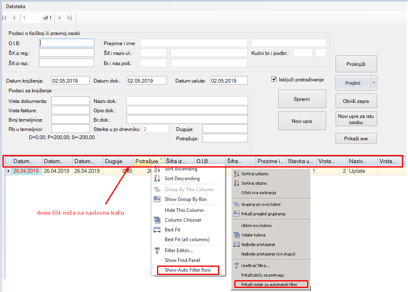Go to first record navigation icon
The height and width of the screenshot is (292, 408).
point(4,18)
